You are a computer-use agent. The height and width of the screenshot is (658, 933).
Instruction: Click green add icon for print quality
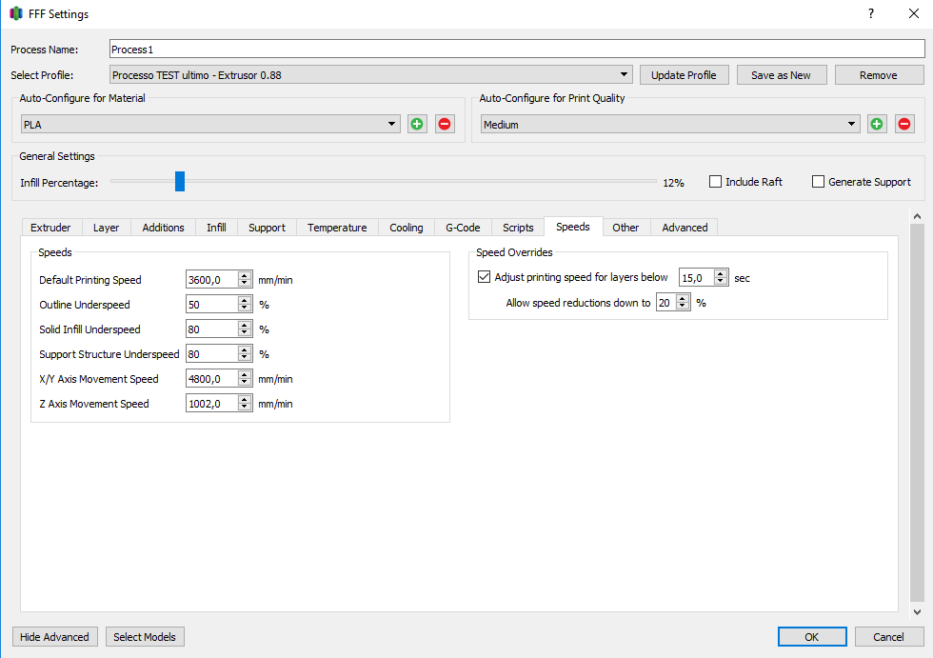pyautogui.click(x=877, y=124)
